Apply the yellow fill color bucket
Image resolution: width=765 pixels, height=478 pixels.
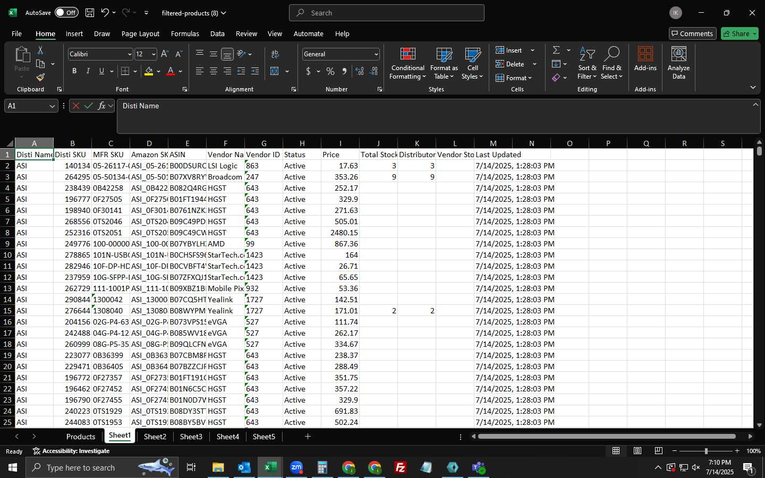coord(149,71)
